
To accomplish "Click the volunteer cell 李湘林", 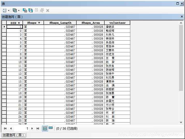I will click(117, 39).
